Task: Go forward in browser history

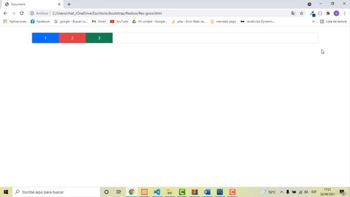Action: 13,13
